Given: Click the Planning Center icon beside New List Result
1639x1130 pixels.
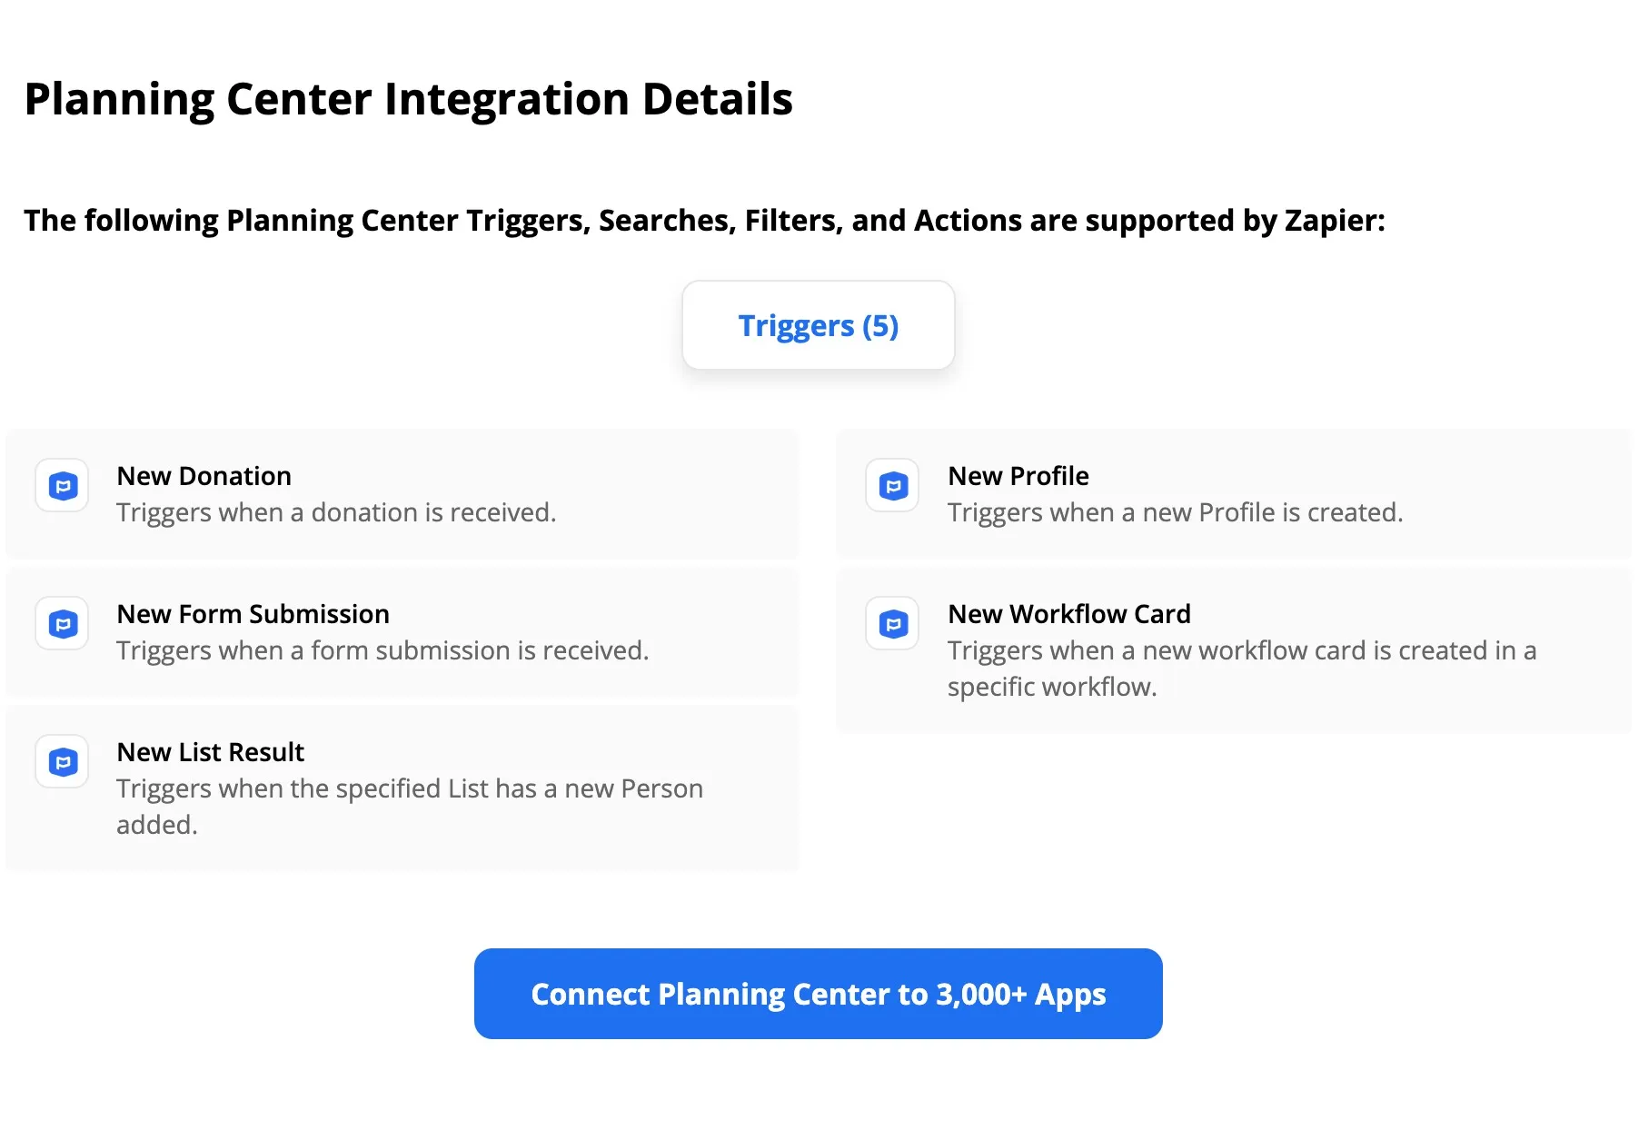Looking at the screenshot, I should tap(61, 762).
